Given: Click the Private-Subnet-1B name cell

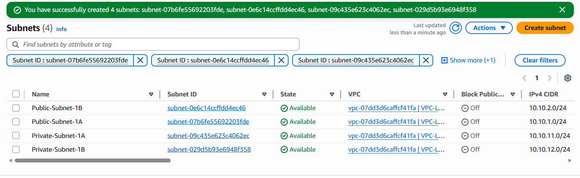Looking at the screenshot, I should pos(59,149).
